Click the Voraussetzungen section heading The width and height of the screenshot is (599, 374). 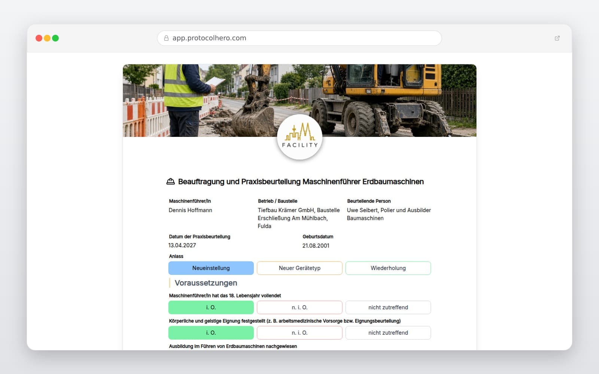pyautogui.click(x=206, y=283)
